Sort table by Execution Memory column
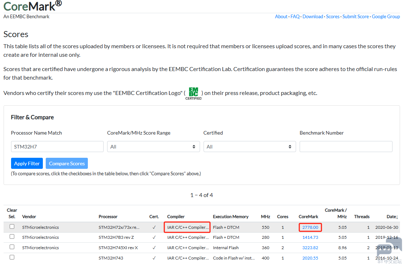This screenshot has width=405, height=267. pos(231,216)
